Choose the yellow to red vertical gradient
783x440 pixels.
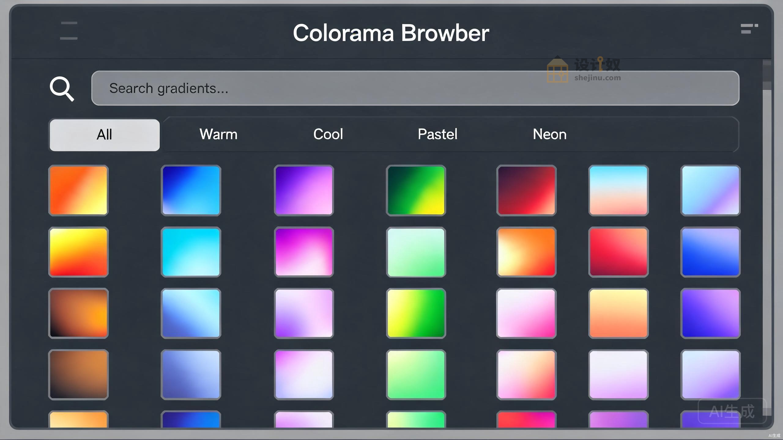tap(78, 252)
